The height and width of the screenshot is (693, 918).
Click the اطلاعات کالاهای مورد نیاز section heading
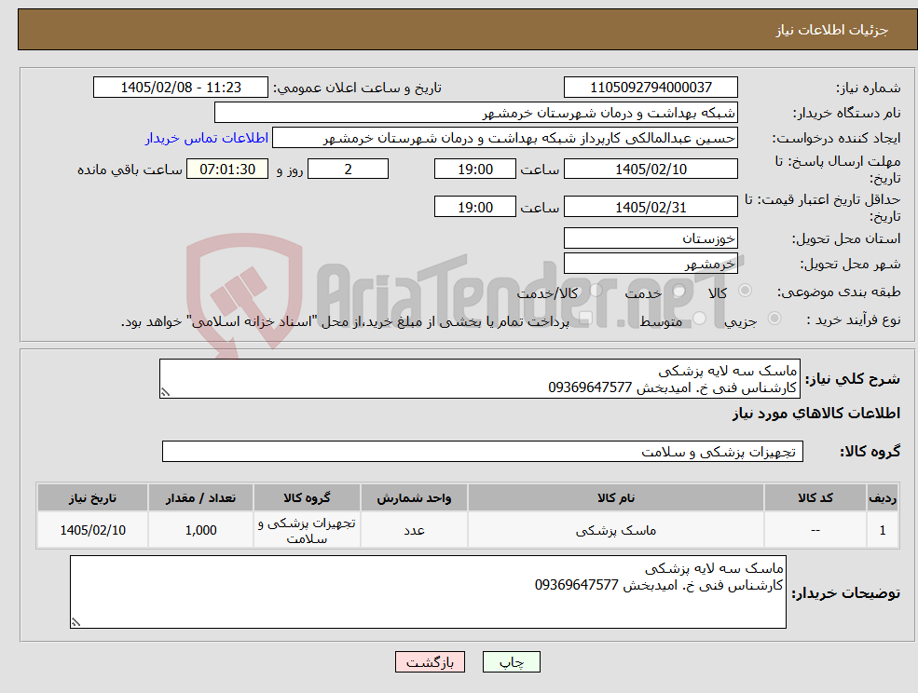click(x=816, y=414)
